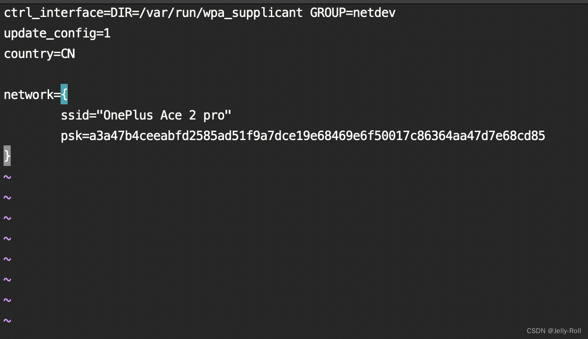Viewport: 588px width, 339px height.
Task: Click the netdev group name
Action: [x=374, y=13]
